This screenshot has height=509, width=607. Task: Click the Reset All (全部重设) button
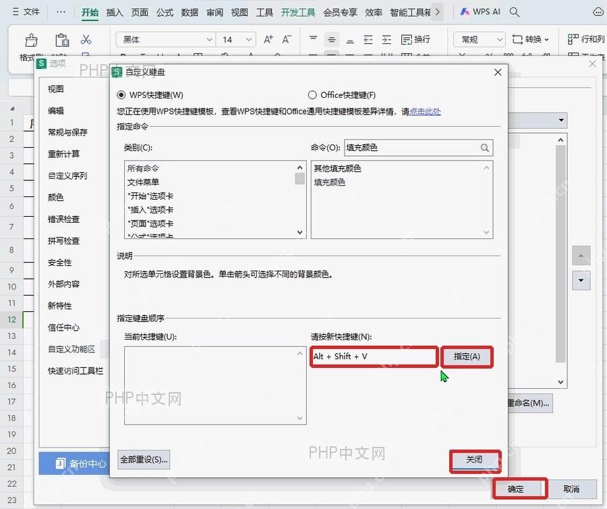click(x=144, y=460)
